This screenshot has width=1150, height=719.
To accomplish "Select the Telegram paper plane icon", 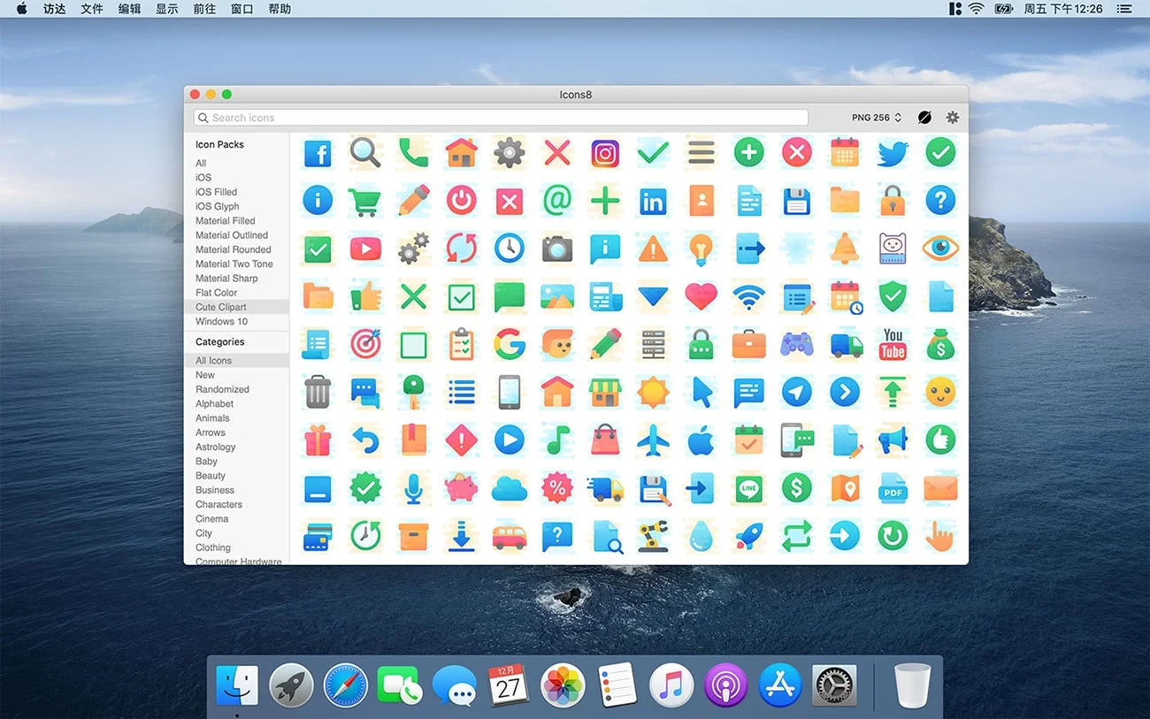I will [797, 392].
